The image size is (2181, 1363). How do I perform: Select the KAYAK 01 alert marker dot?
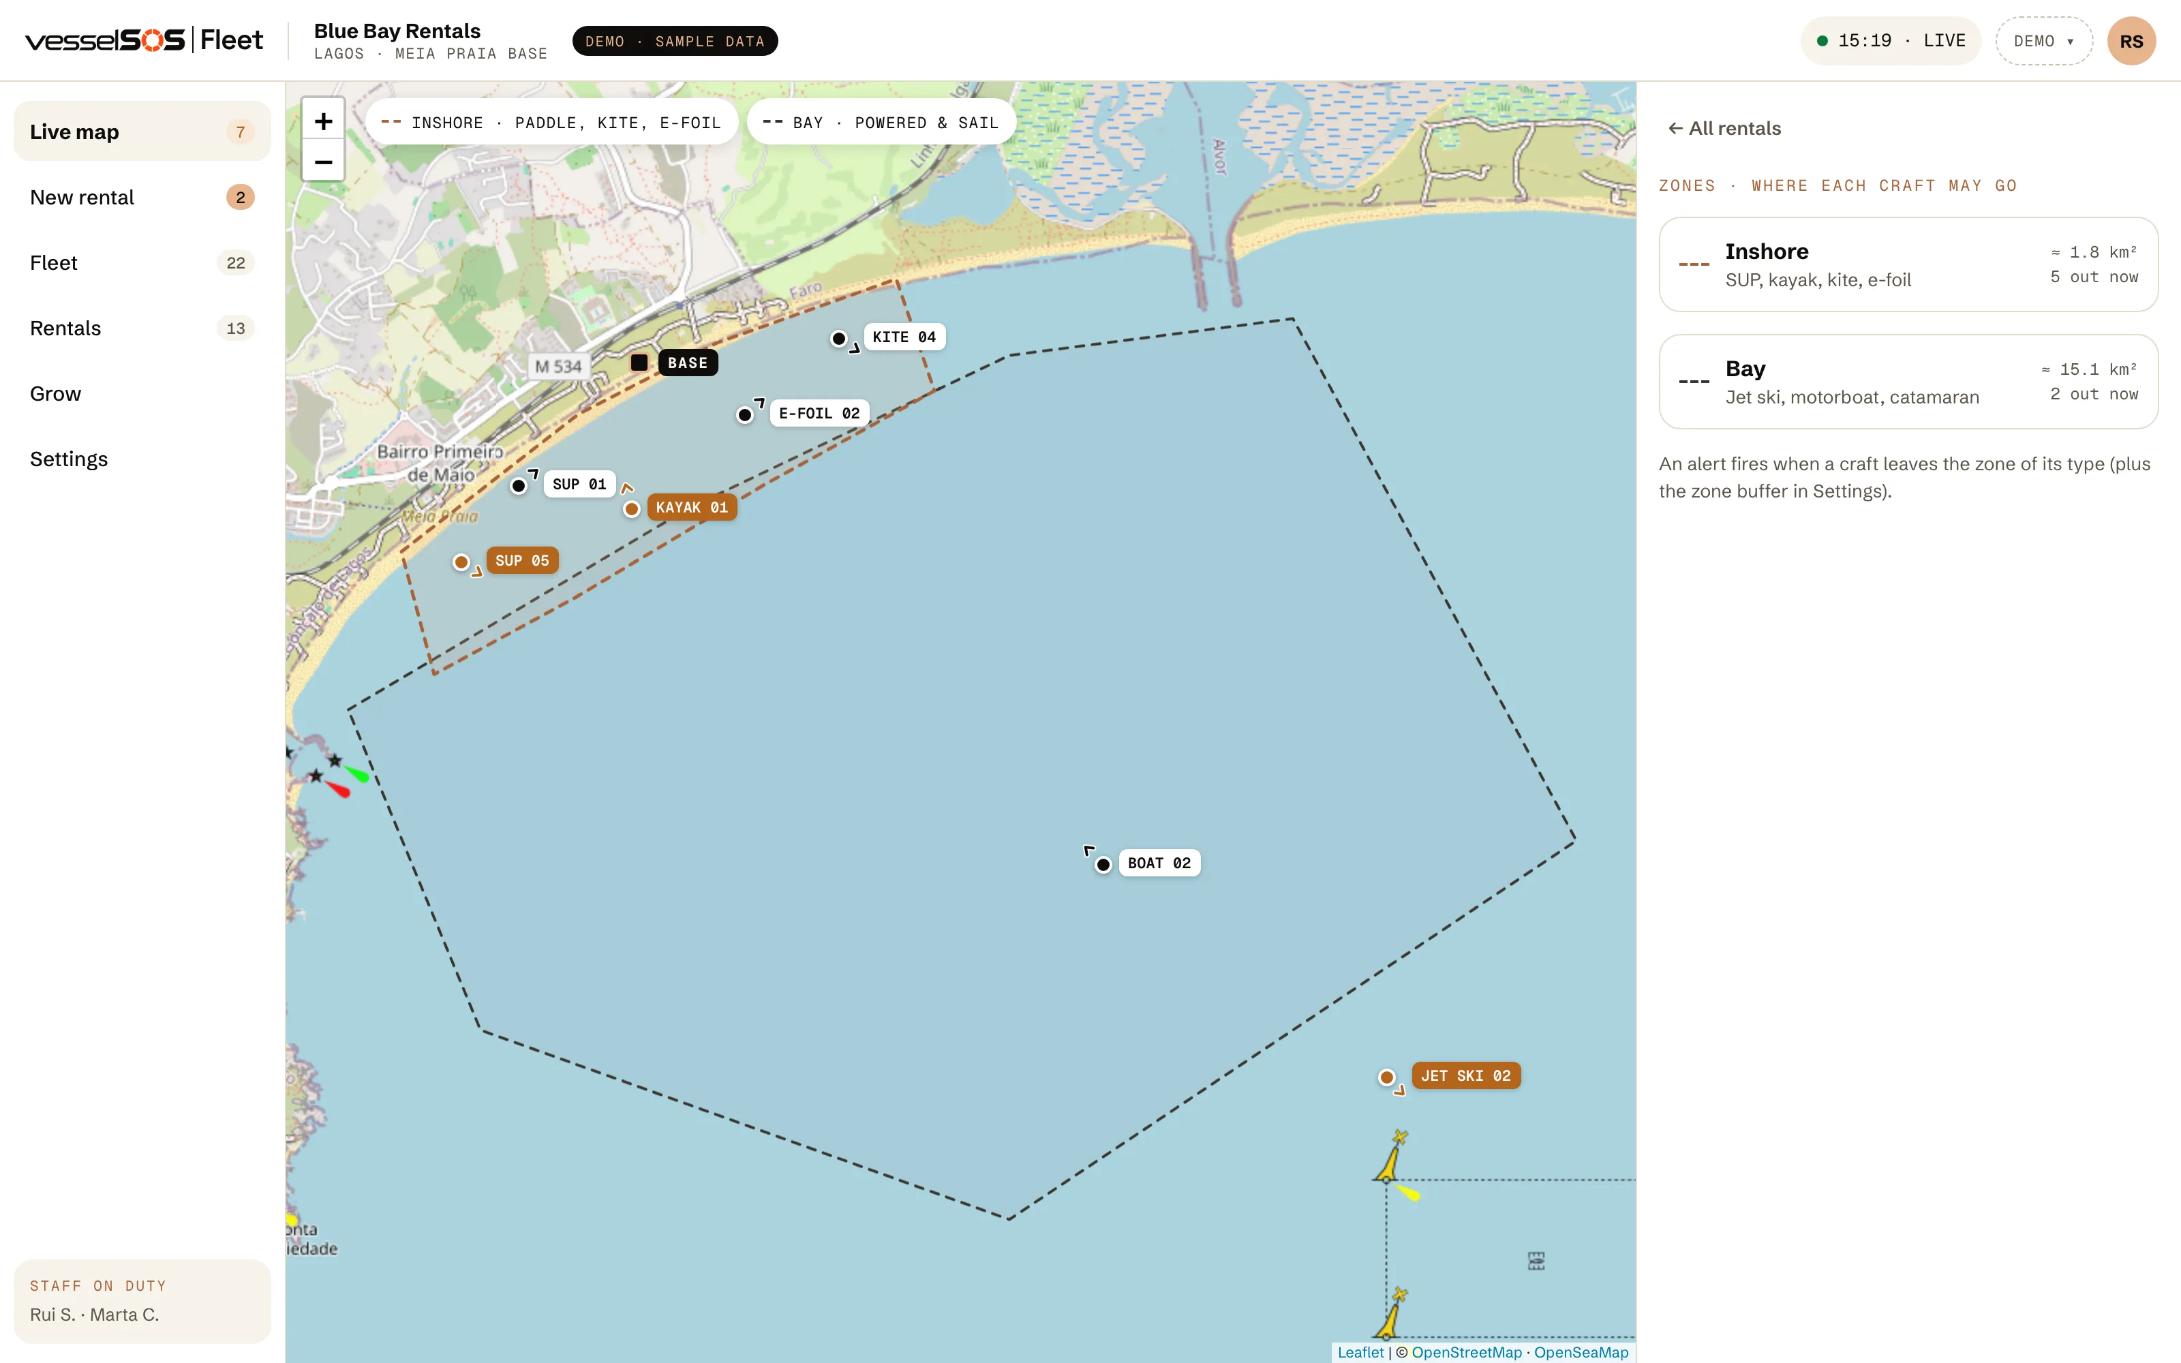click(632, 509)
